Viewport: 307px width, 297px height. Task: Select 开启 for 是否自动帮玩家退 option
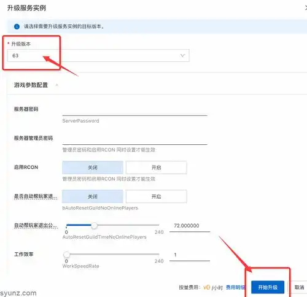[156, 196]
